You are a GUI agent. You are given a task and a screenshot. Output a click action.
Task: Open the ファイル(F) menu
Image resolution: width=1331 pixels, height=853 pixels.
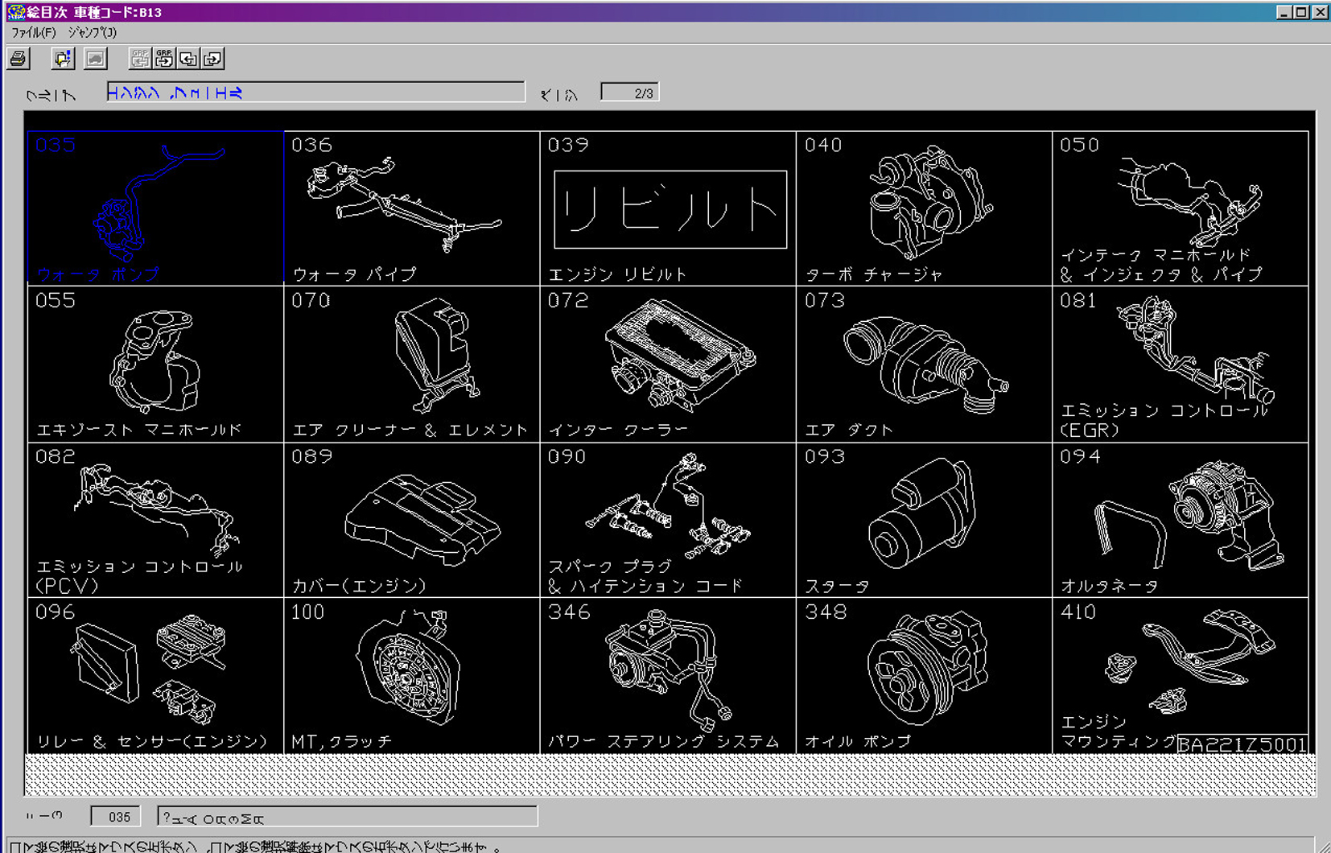click(33, 32)
